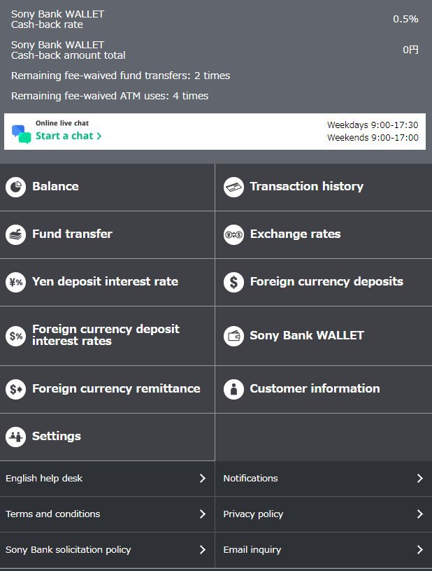Open Sony Bank solicitation policy

tap(69, 550)
